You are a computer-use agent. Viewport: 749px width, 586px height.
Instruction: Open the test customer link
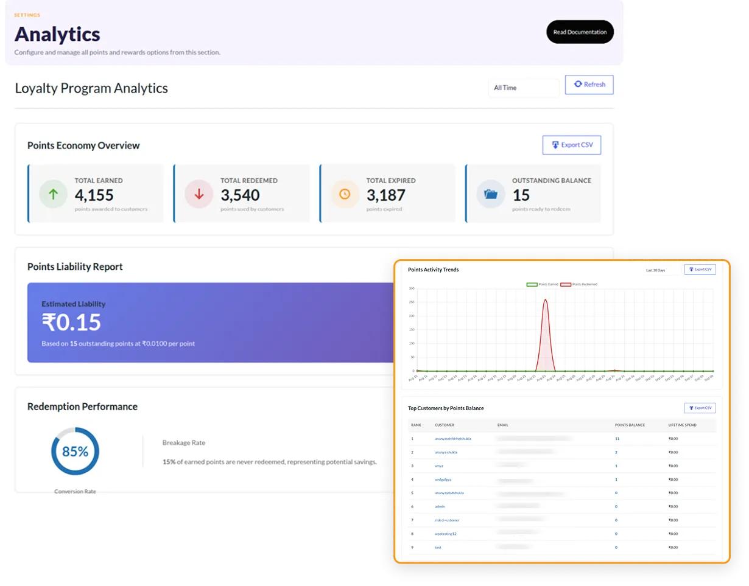(438, 548)
